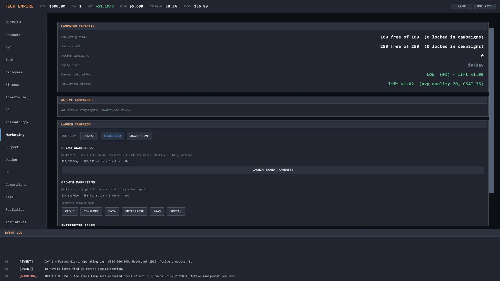Click the cash value $500.0M
Screen dimensions: 500x281
57,6
